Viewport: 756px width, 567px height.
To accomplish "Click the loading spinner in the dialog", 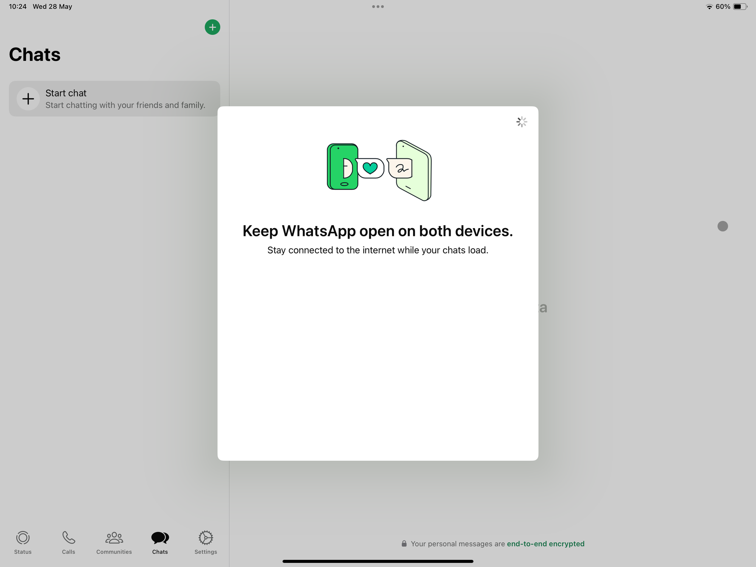I will (x=522, y=122).
